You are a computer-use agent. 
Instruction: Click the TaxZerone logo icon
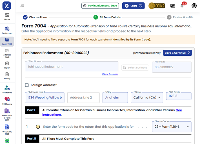7,6
